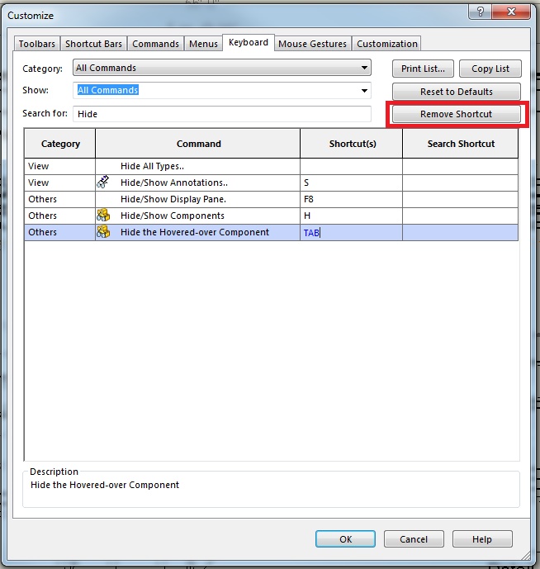The image size is (540, 569).
Task: Select the Hide/Show Annotations.. row
Action: coord(271,183)
